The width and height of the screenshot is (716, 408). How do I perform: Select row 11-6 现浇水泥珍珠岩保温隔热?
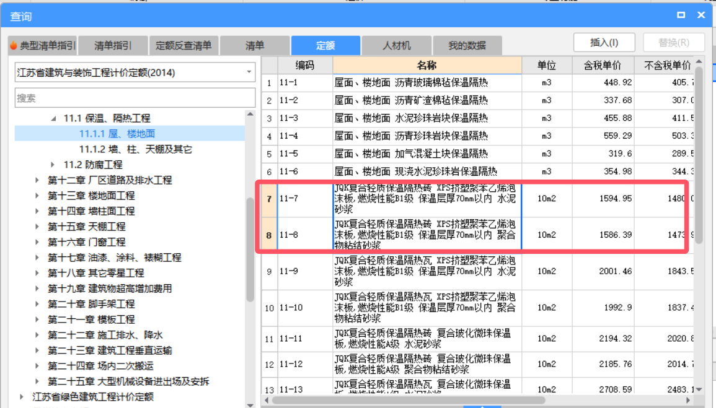coord(478,171)
